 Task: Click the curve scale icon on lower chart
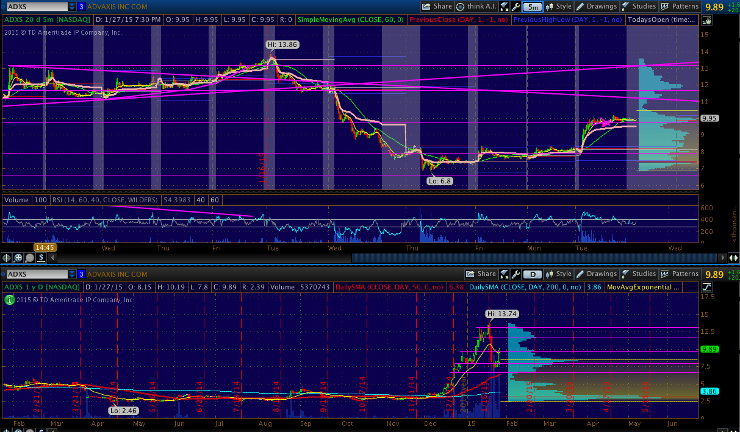pyautogui.click(x=706, y=287)
